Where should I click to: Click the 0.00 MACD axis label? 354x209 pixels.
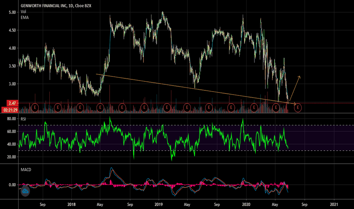[12, 185]
